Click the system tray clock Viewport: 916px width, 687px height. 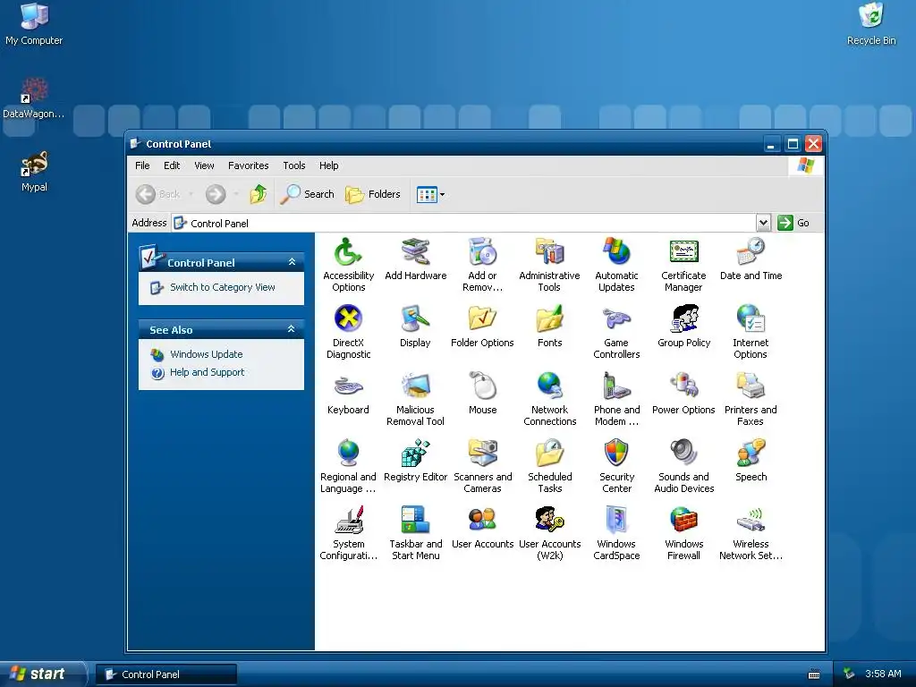coord(883,674)
